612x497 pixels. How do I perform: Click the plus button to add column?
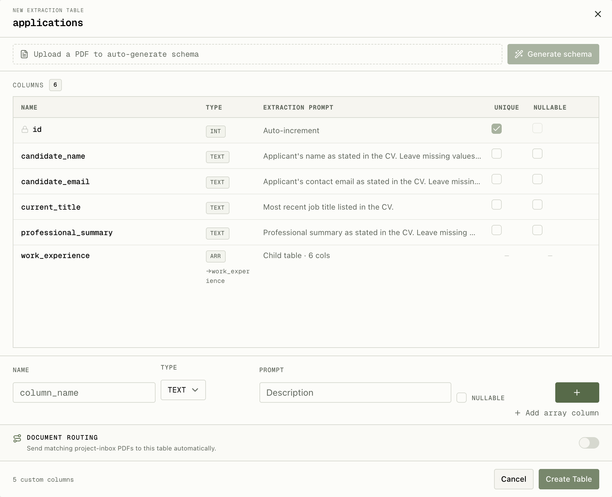coord(577,393)
